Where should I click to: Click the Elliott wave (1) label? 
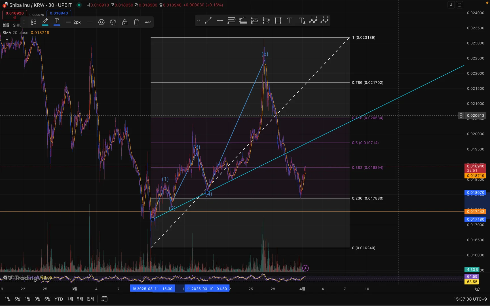pos(165,179)
